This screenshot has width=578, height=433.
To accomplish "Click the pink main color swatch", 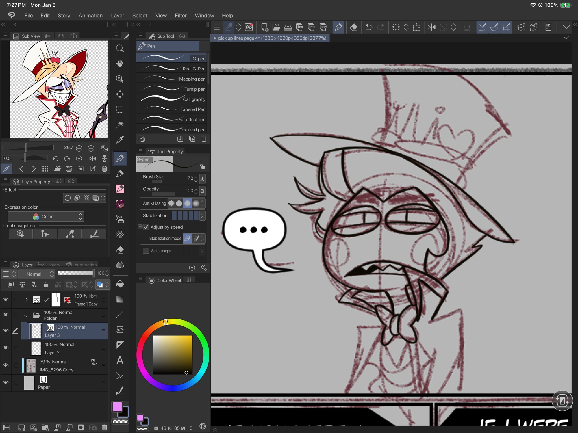I will point(117,407).
